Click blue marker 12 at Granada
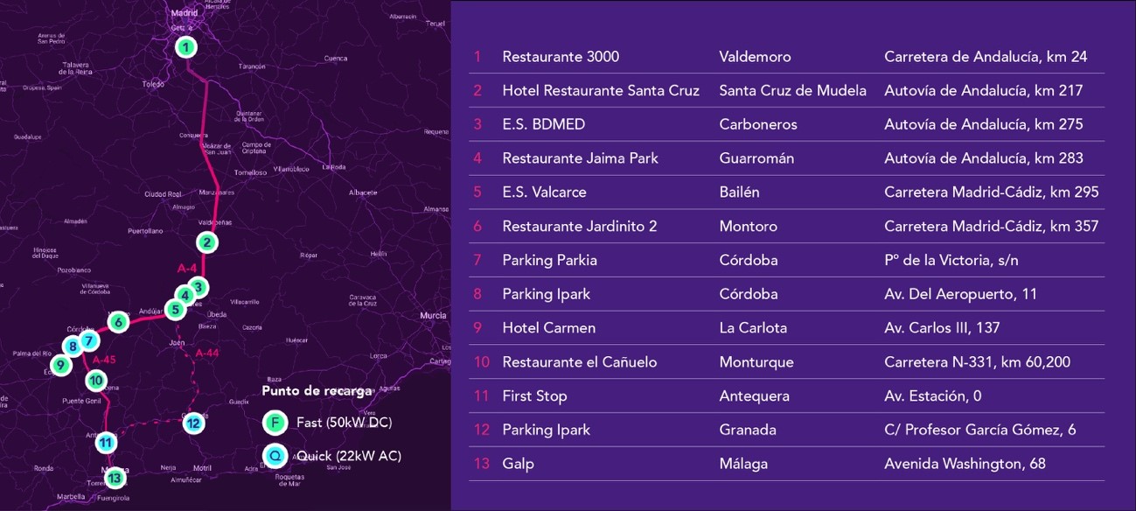Viewport: 1136px width, 511px height. coord(194,423)
